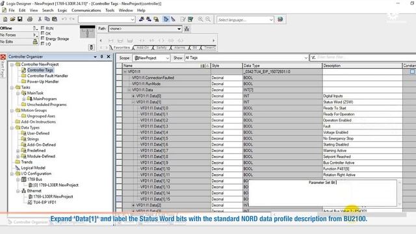416x234 pixels.
Task: Click the New file toolbar icon
Action: [x=5, y=19]
